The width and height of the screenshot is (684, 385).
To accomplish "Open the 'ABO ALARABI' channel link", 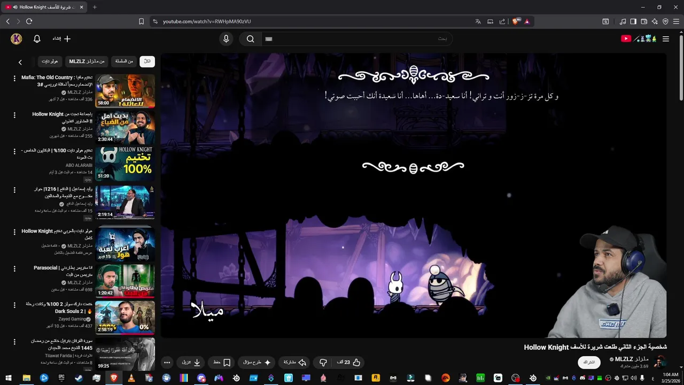I will tap(79, 165).
